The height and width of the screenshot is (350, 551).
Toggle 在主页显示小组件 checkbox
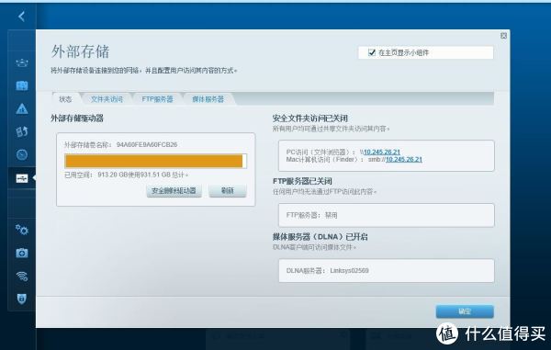tap(372, 52)
